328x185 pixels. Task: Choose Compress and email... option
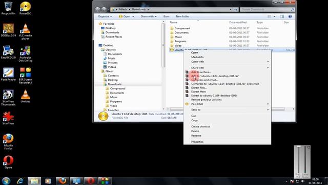[x=227, y=80]
